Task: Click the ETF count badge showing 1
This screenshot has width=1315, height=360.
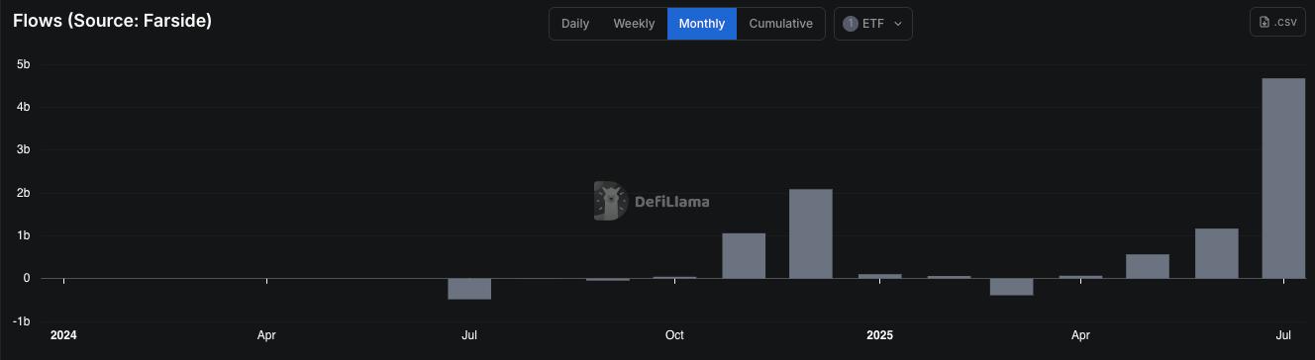Action: point(851,24)
